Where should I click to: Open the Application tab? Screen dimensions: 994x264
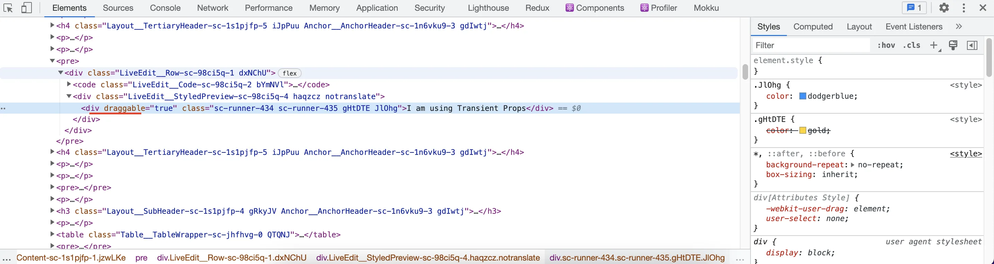pos(377,8)
